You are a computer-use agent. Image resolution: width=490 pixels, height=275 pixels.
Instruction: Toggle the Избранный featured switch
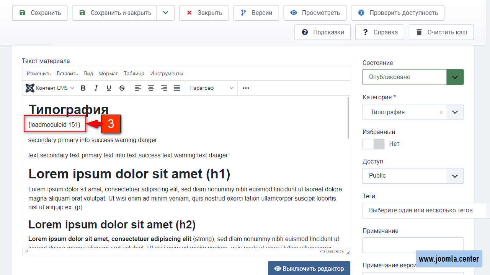click(373, 144)
